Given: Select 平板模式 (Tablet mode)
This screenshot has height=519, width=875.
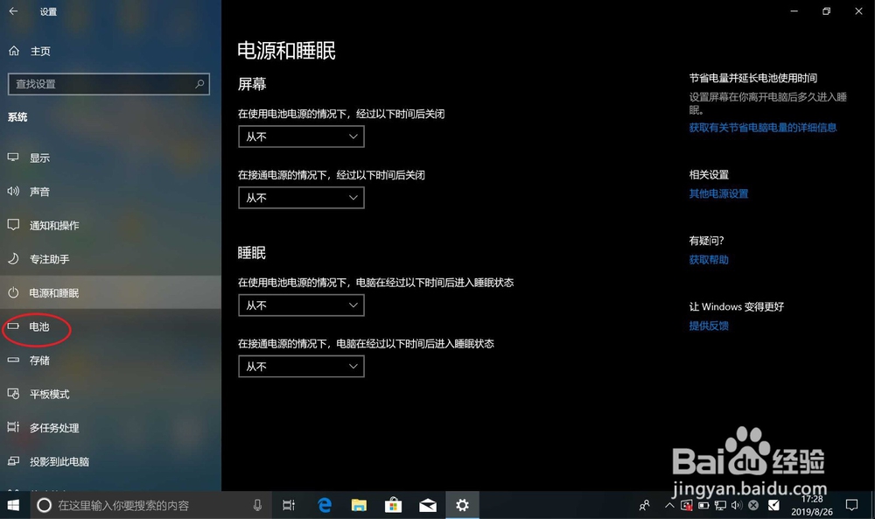Looking at the screenshot, I should [x=45, y=394].
